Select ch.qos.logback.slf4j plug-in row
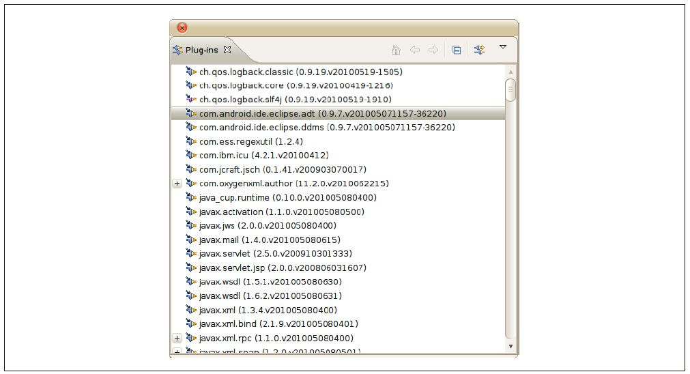The image size is (690, 374). pos(338,100)
